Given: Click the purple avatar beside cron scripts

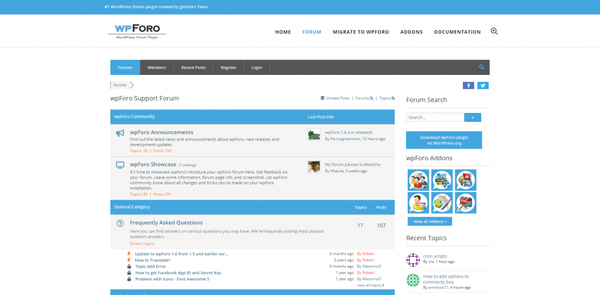Looking at the screenshot, I should [x=413, y=260].
